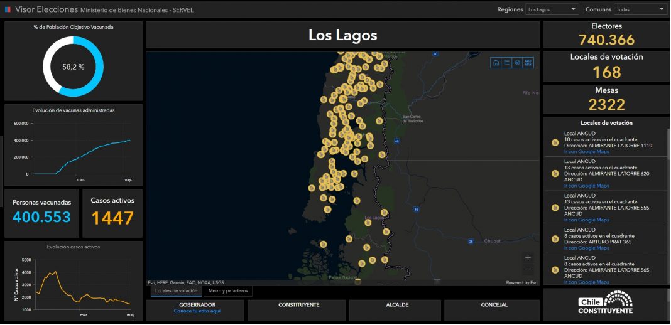This screenshot has width=671, height=325.
Task: Open the map legend list icon
Action: (x=507, y=63)
